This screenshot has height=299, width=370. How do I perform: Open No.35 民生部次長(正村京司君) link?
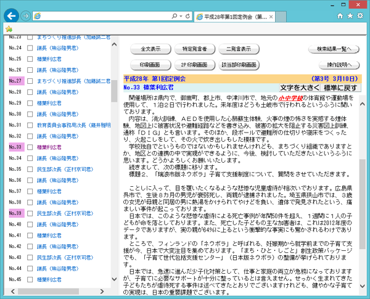click(x=65, y=169)
